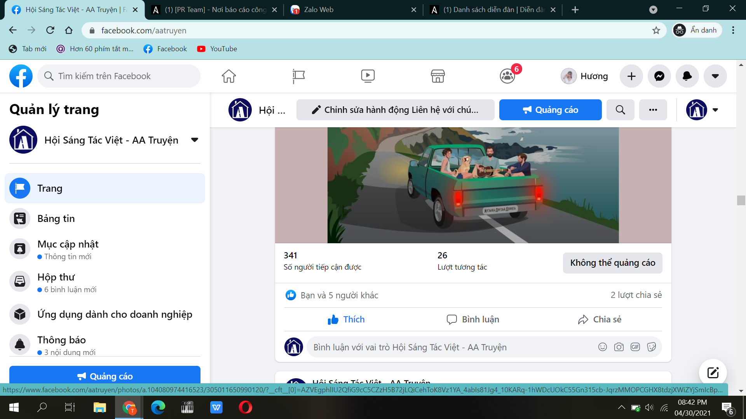Viewport: 746px width, 419px height.
Task: View 2 lượt chia sẻ
Action: [636, 295]
